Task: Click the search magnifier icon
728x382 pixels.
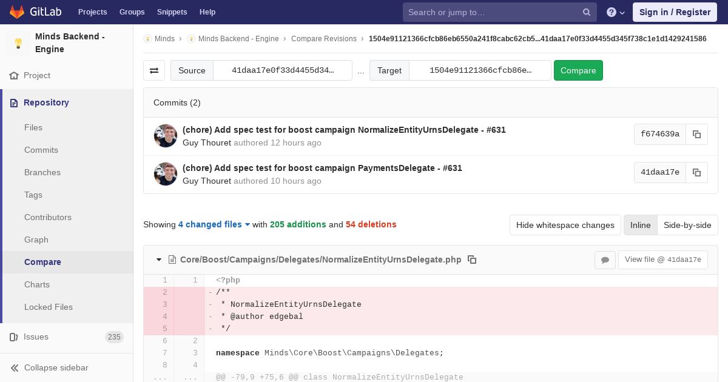Action: (587, 12)
